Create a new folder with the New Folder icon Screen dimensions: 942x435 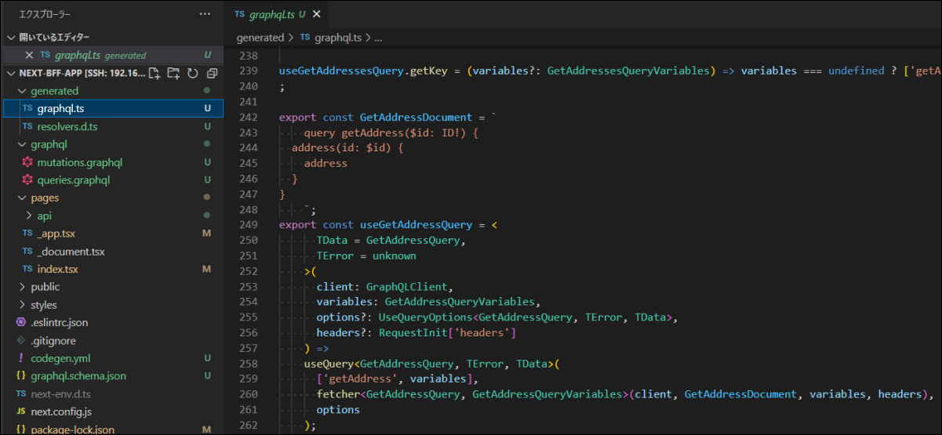tap(174, 74)
